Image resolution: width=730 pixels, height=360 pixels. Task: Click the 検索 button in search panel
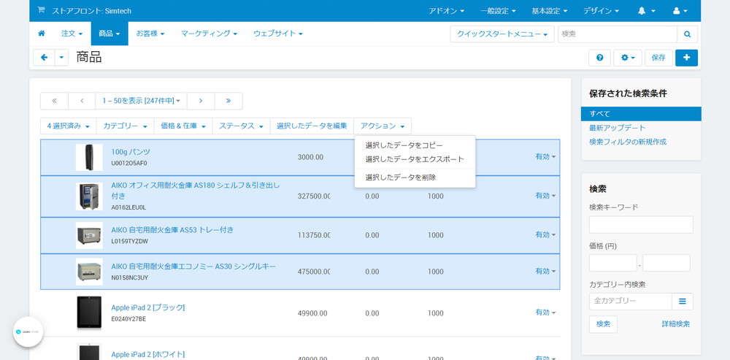(603, 324)
